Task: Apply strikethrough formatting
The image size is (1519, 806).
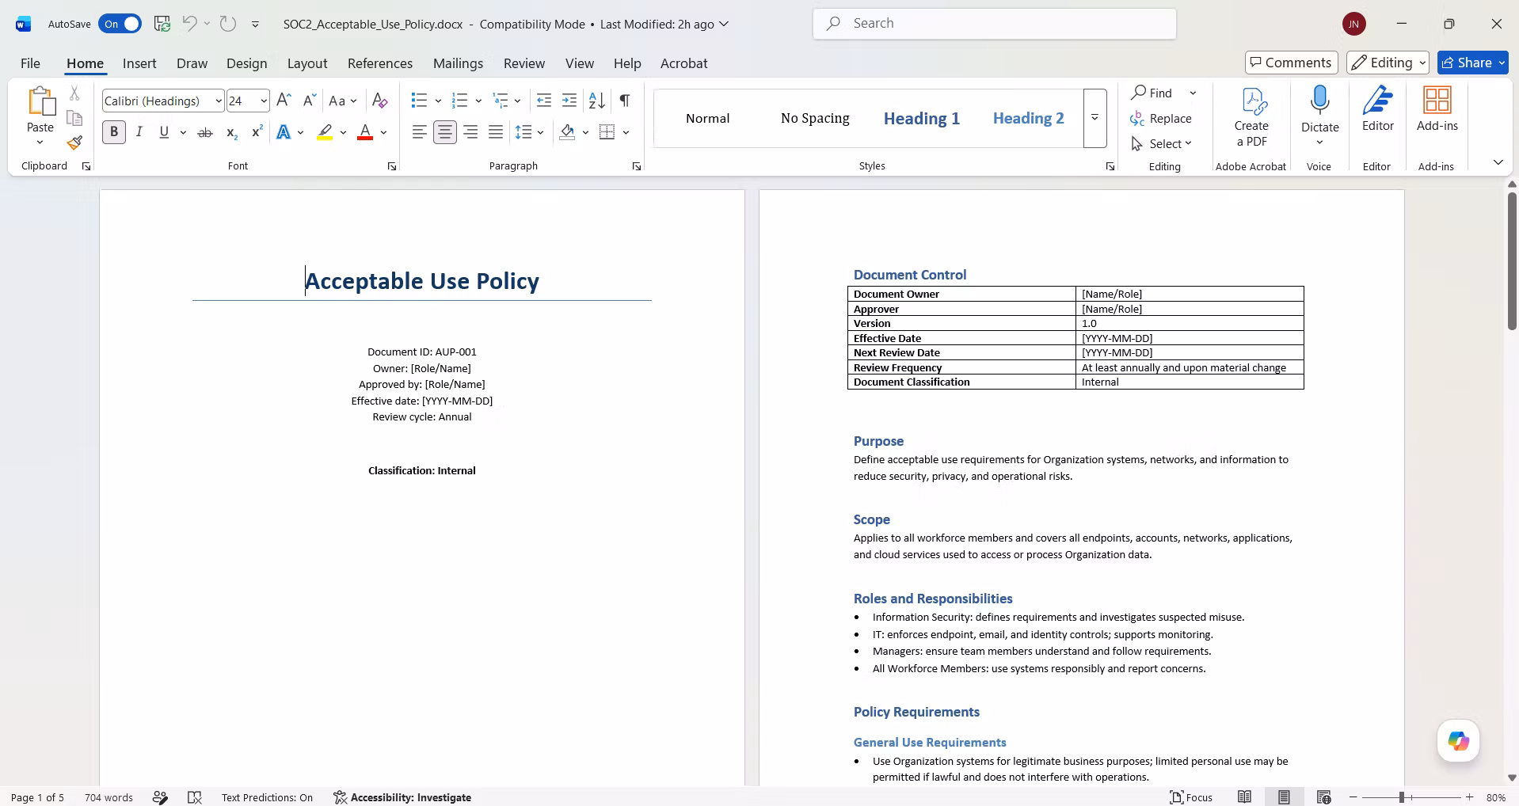Action: [205, 132]
